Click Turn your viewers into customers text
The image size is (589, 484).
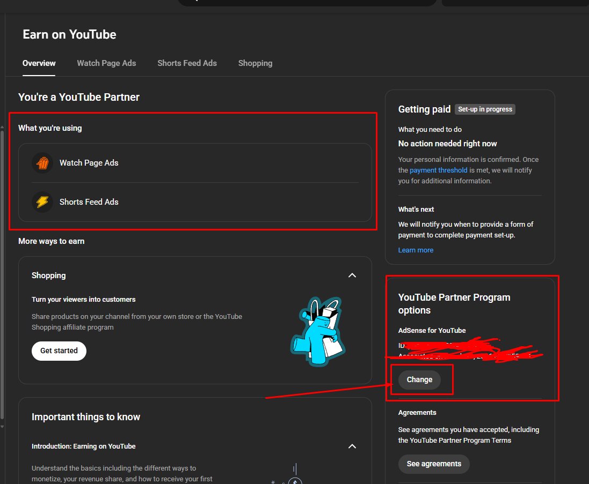(83, 299)
